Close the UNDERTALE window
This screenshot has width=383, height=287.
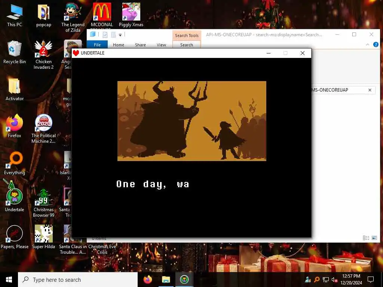(x=302, y=53)
